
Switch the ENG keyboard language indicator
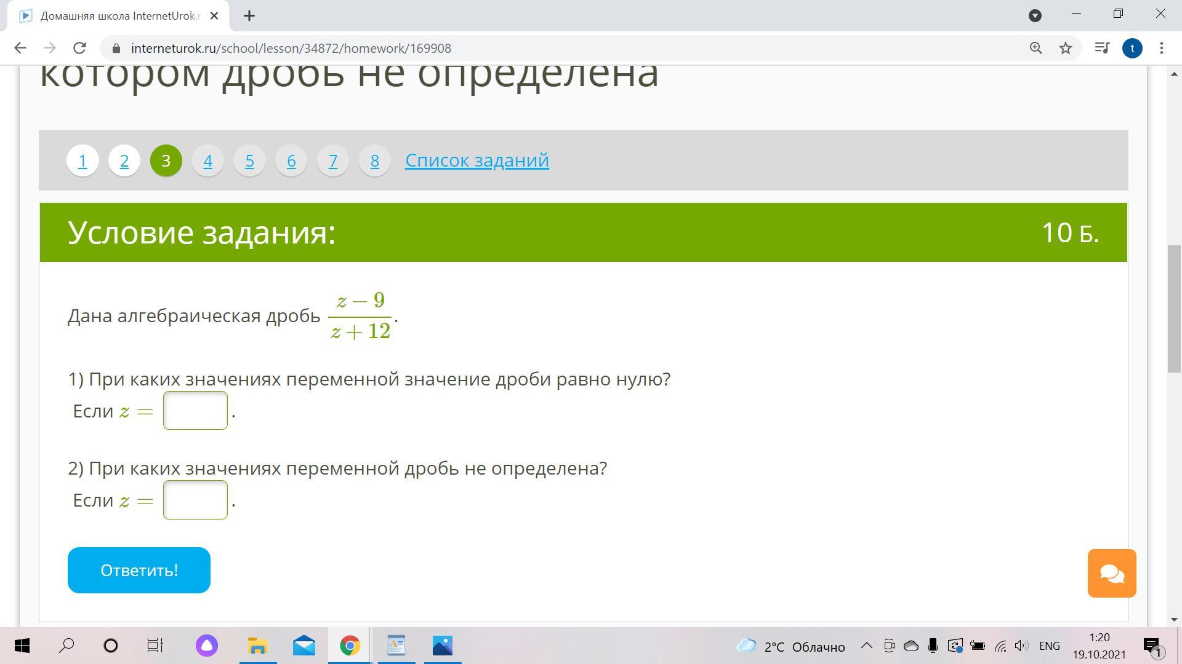click(x=1049, y=646)
